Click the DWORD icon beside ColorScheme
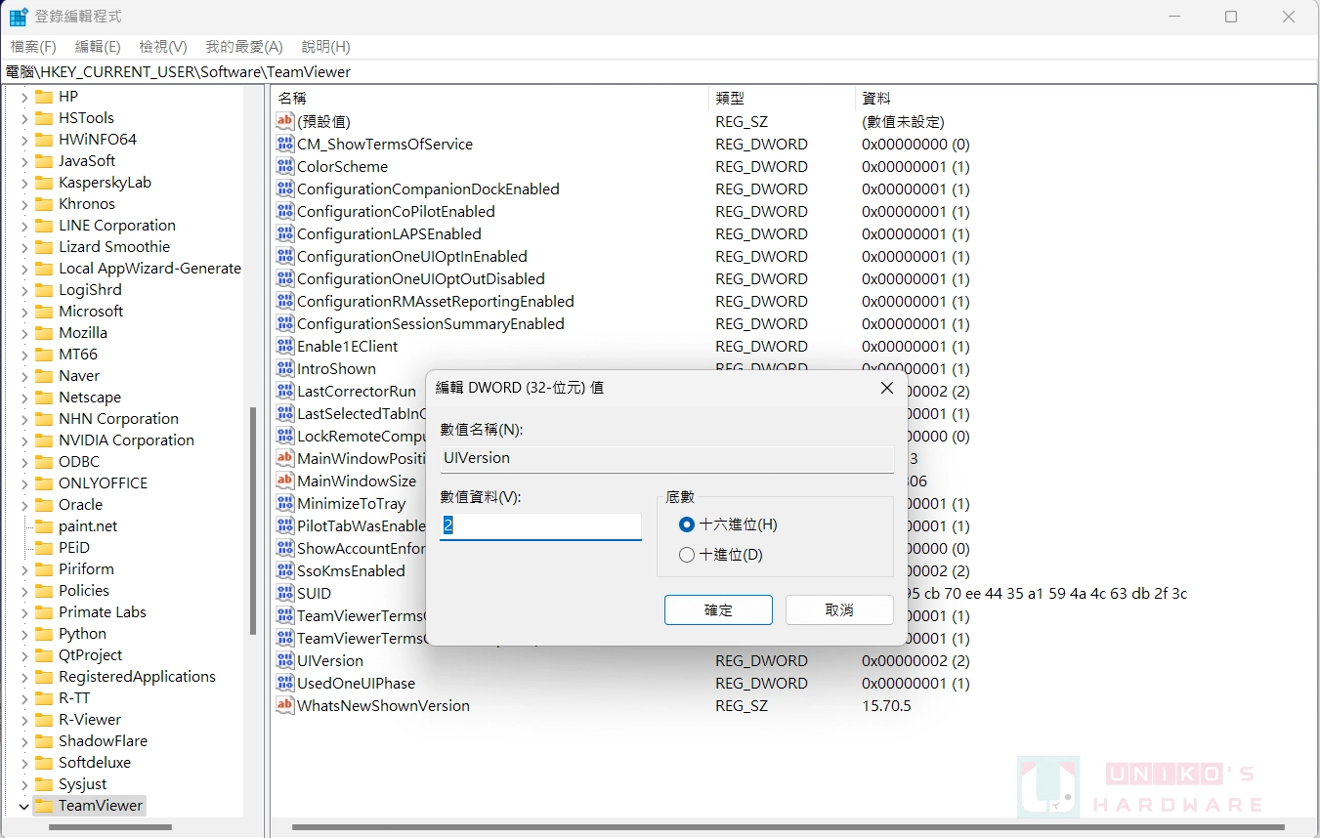Viewport: 1320px width, 838px height. [x=284, y=167]
